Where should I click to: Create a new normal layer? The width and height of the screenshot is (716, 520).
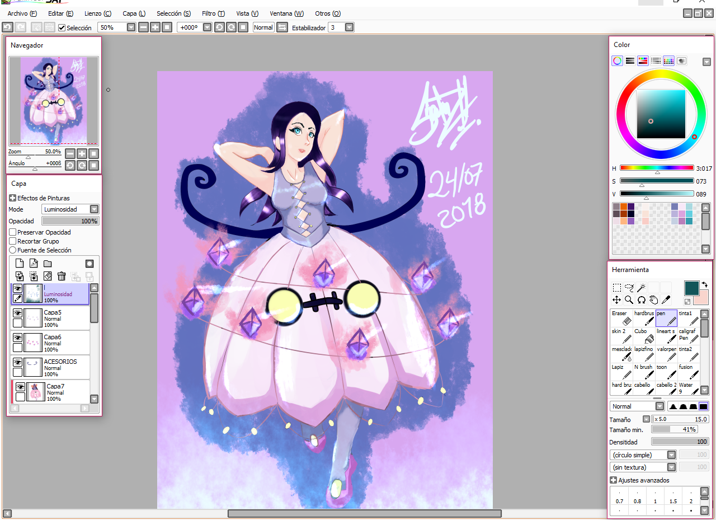click(x=20, y=264)
